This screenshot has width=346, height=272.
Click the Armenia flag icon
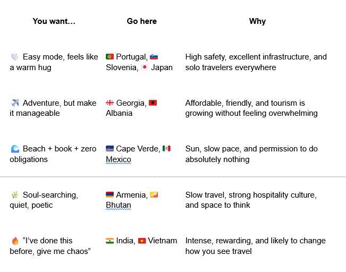coord(110,195)
